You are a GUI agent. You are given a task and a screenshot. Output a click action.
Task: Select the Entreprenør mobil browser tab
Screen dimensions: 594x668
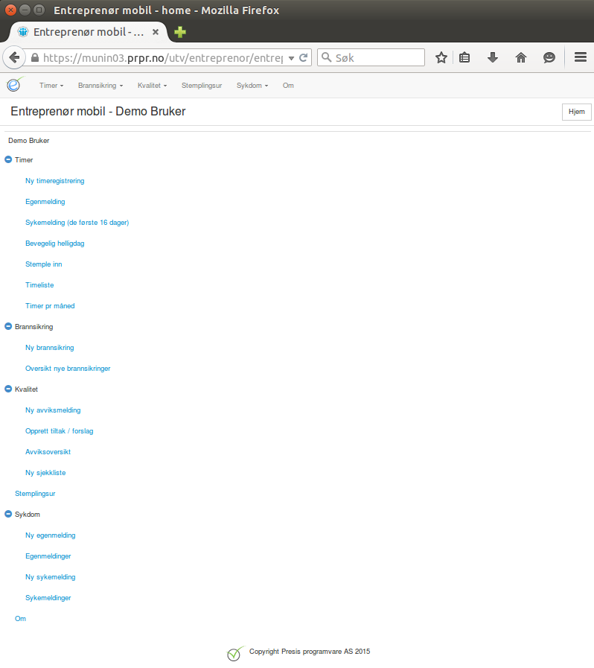[x=88, y=32]
